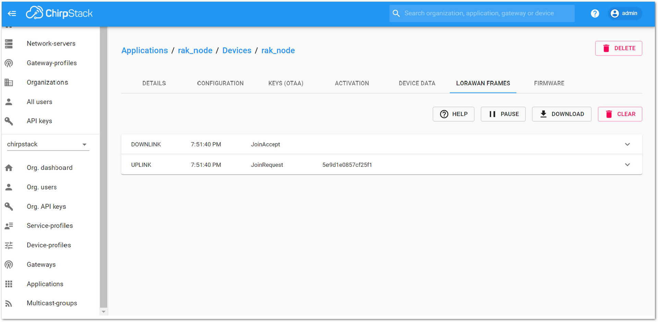The width and height of the screenshot is (658, 322).
Task: Open Applications in the sidebar
Action: [x=45, y=284]
